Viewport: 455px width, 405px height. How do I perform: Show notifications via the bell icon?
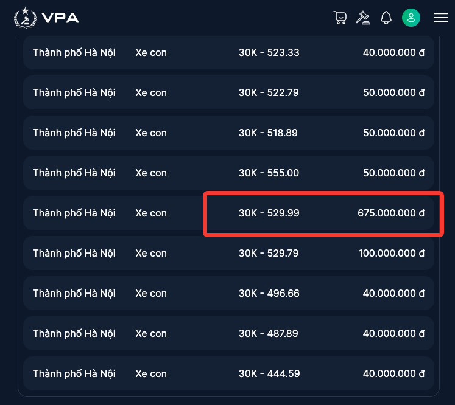coord(386,18)
